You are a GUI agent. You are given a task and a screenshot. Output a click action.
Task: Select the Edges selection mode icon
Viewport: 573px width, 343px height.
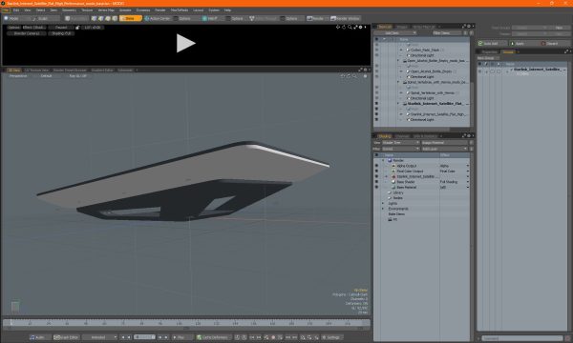pos(101,18)
